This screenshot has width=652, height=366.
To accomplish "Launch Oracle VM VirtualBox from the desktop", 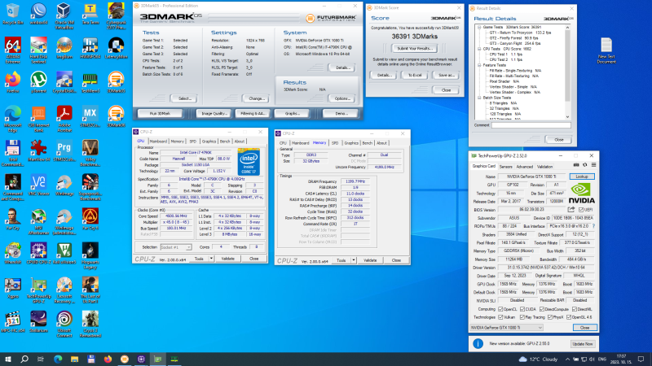I will click(x=64, y=16).
